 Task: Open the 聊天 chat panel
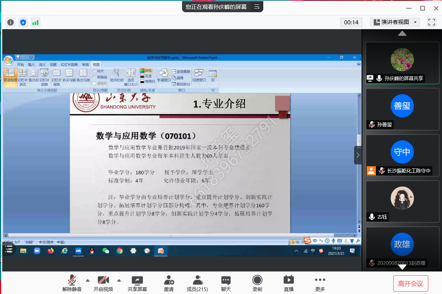[226, 284]
